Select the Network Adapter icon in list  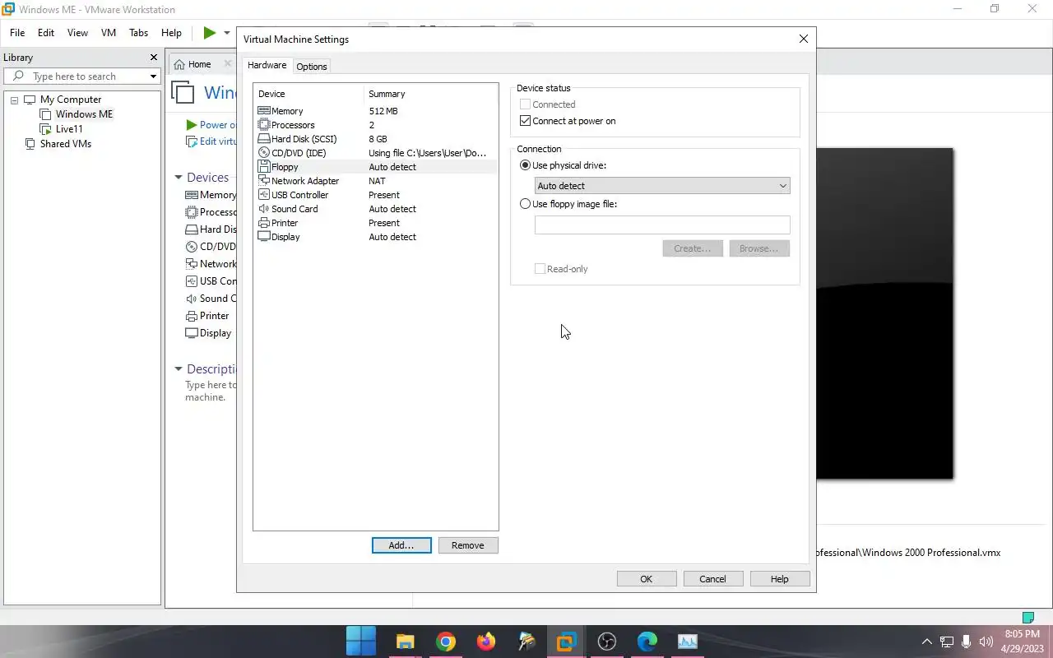tap(264, 181)
